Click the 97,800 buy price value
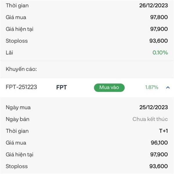Screen dimensions: 174x174 pos(159,17)
